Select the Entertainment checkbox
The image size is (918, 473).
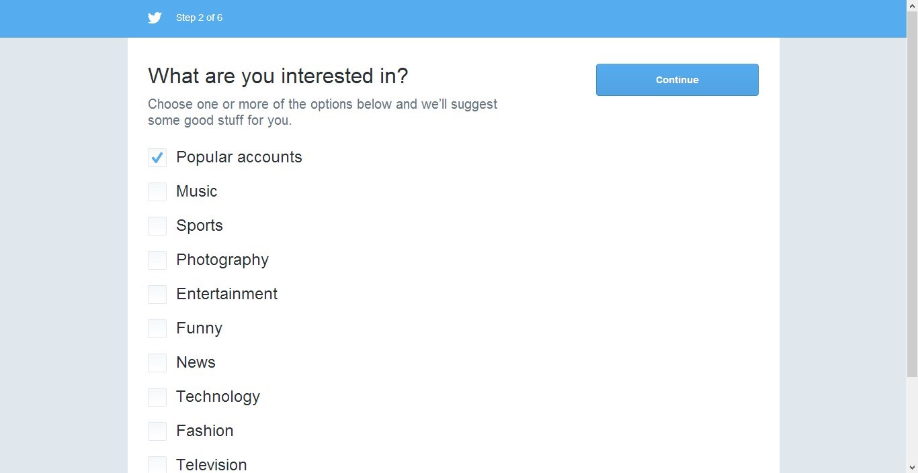[x=157, y=295]
